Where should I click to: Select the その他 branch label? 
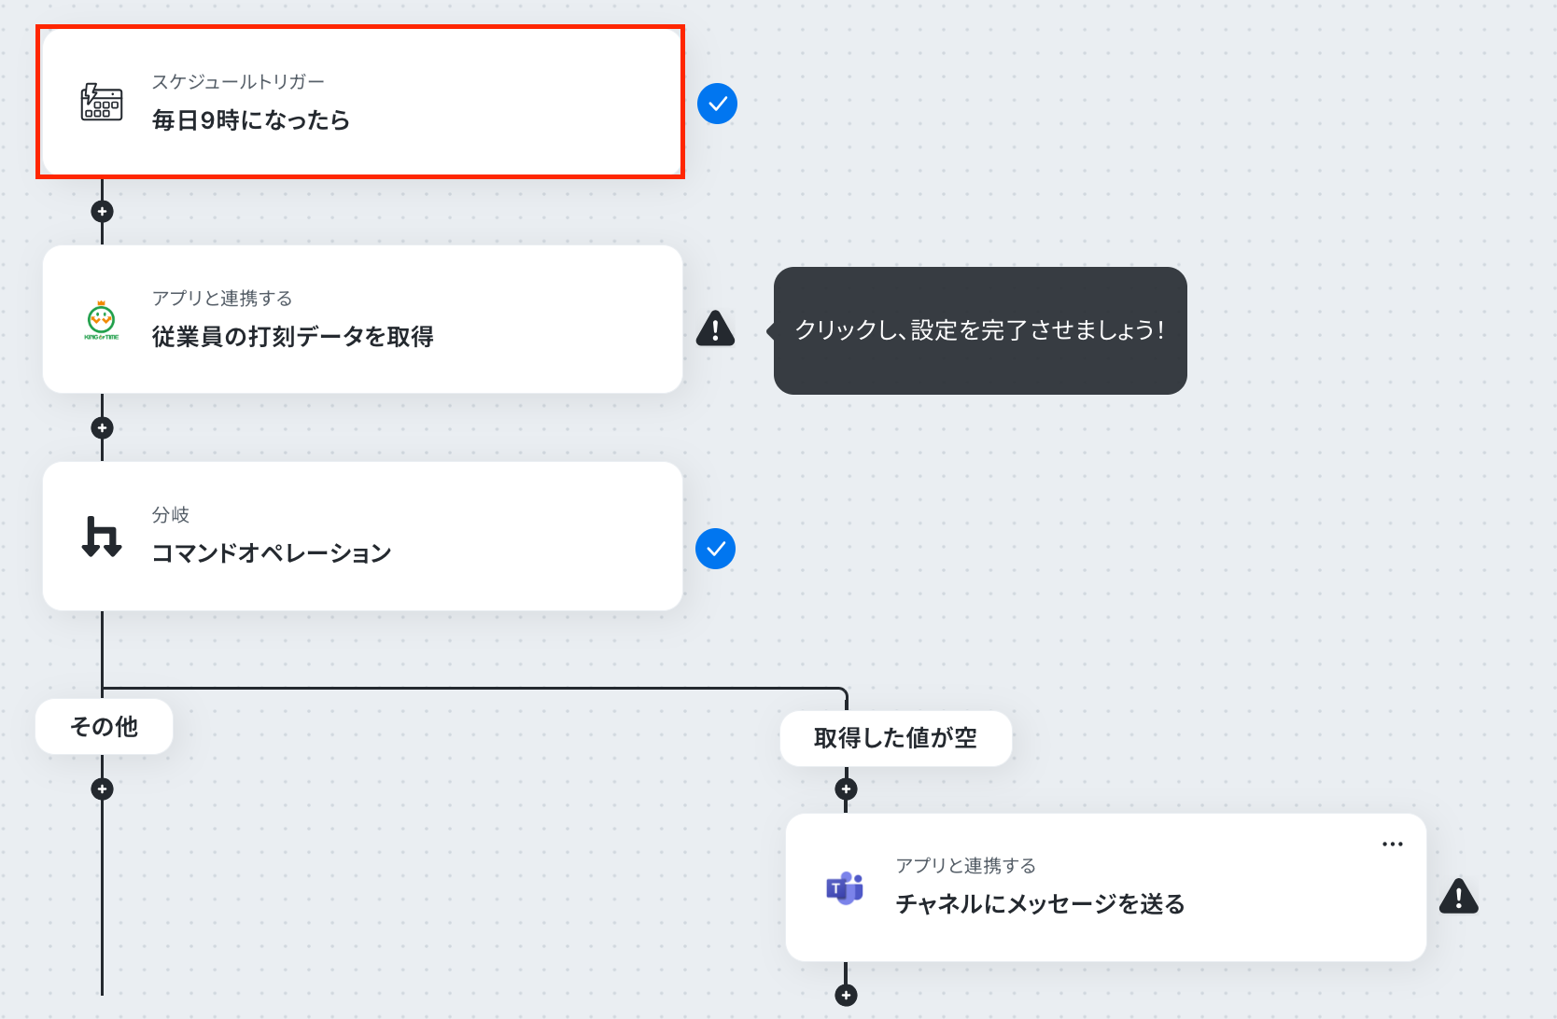pos(104,726)
